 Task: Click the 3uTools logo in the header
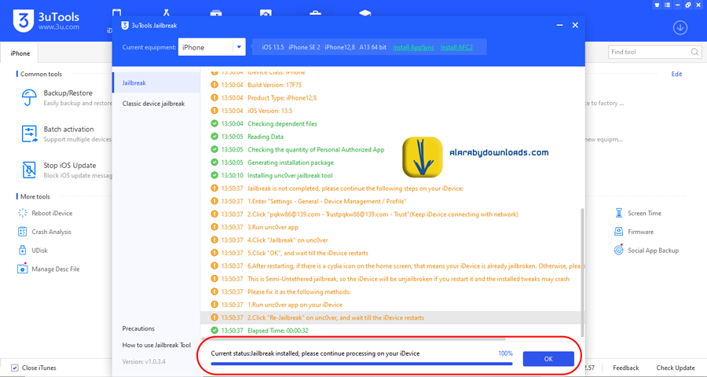click(x=24, y=20)
